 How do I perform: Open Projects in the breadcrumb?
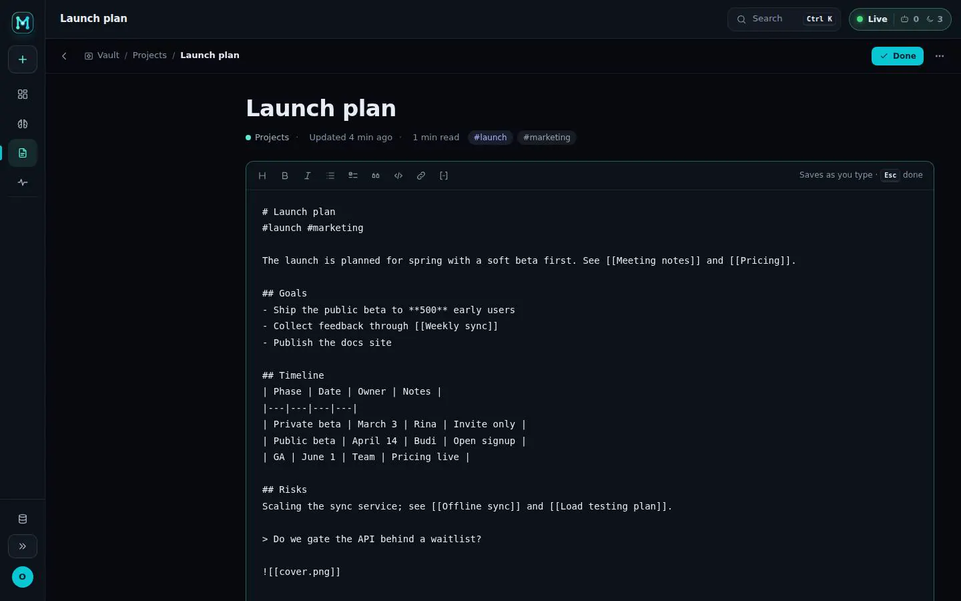[149, 55]
